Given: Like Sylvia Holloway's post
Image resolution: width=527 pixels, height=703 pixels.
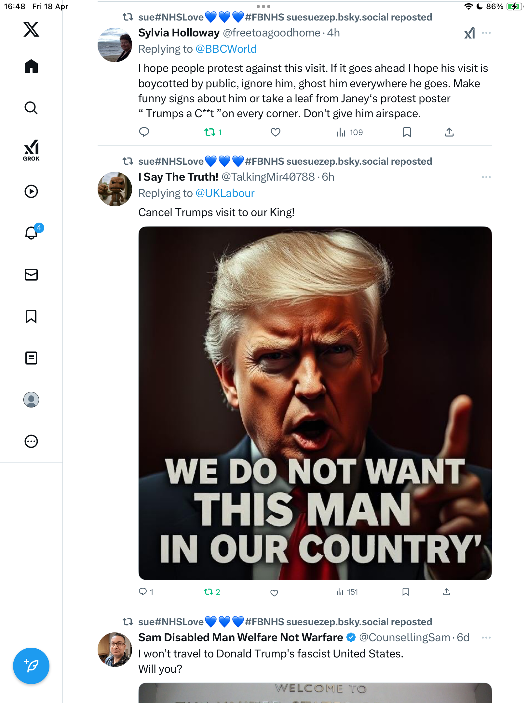Looking at the screenshot, I should pyautogui.click(x=276, y=132).
